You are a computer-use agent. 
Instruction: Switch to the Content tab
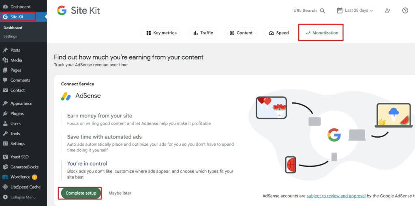(x=241, y=33)
